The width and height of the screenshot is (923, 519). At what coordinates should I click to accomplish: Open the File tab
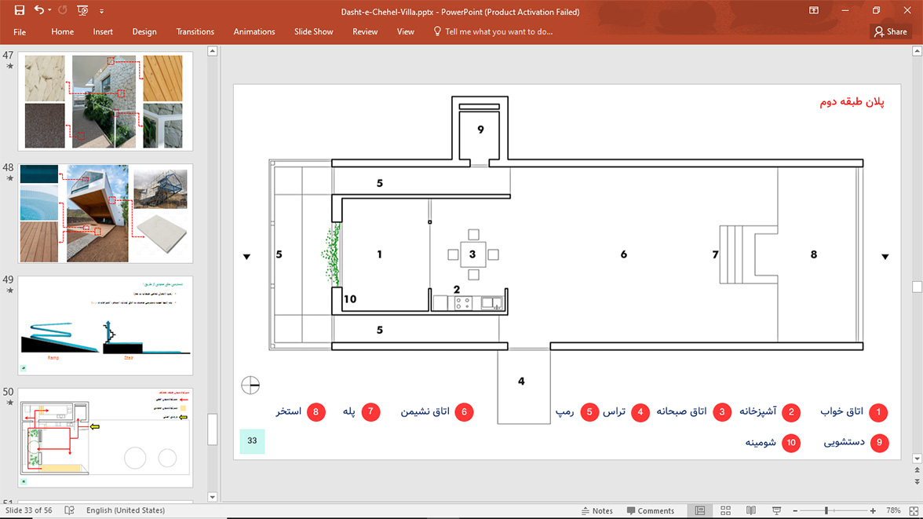coord(20,32)
